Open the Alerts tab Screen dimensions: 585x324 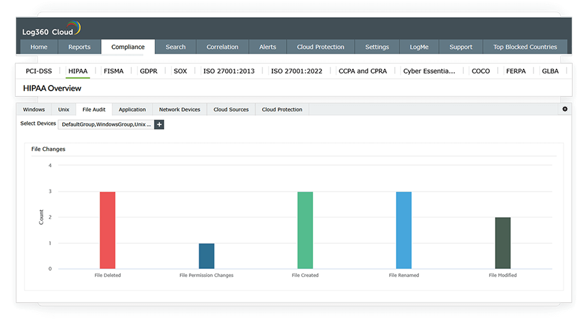coord(268,47)
